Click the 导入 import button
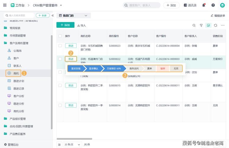The height and width of the screenshot is (148, 229). (81, 25)
